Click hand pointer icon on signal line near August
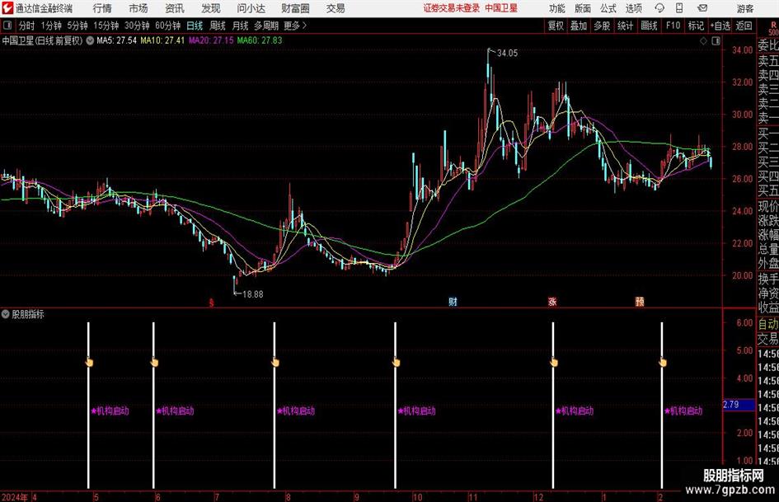Image resolution: width=779 pixels, height=502 pixels. coord(275,362)
